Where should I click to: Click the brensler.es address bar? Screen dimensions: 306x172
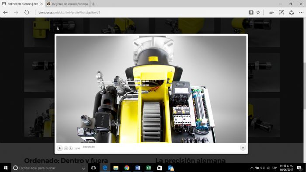136,13
